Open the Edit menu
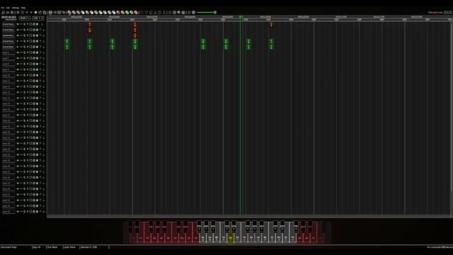 8,8
